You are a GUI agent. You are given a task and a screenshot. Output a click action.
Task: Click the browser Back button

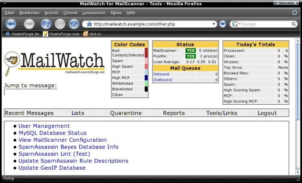(x=11, y=24)
